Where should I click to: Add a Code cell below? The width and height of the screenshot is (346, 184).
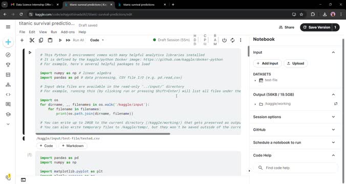click(46, 146)
